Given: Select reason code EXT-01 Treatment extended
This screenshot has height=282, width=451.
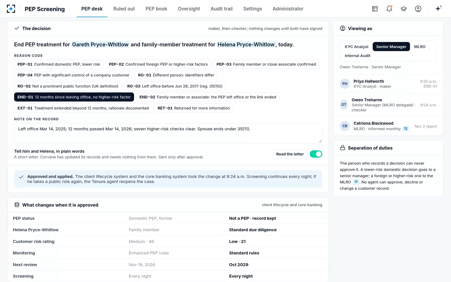Looking at the screenshot, I should tap(83, 108).
